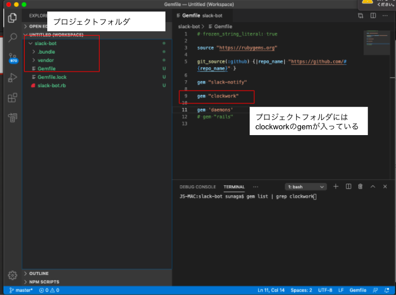
Task: Kill the terminal with trash icon
Action: [360, 186]
